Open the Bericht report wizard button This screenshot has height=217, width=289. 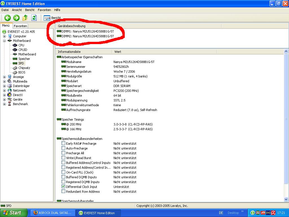coord(52,18)
